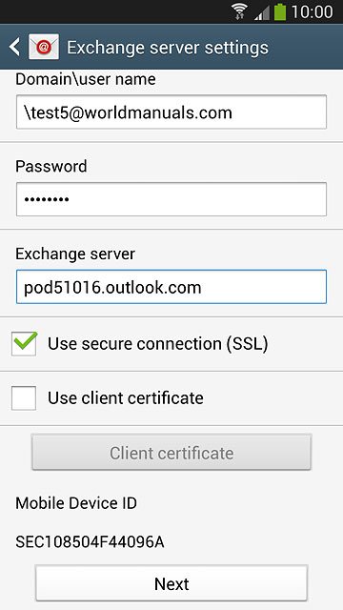Tap the green battery icon
The image size is (343, 610).
coord(280,11)
